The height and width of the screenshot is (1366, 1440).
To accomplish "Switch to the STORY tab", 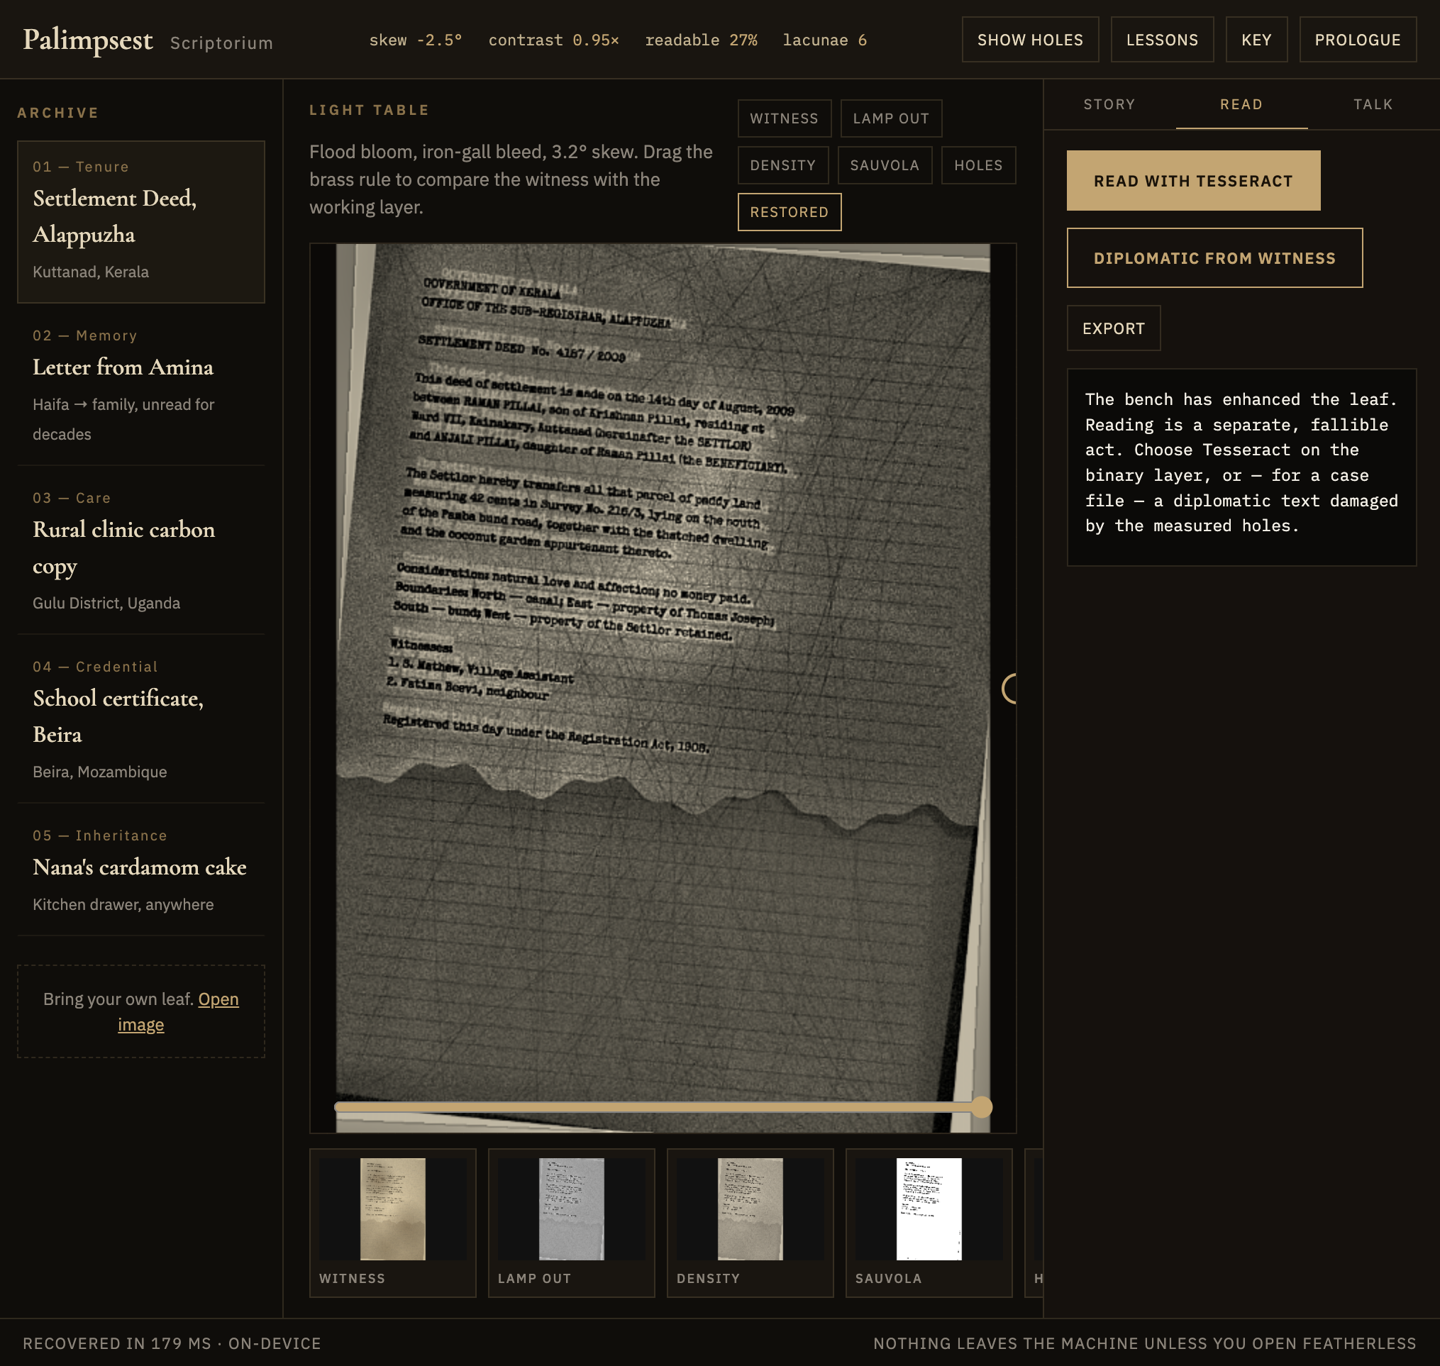I will click(1109, 104).
